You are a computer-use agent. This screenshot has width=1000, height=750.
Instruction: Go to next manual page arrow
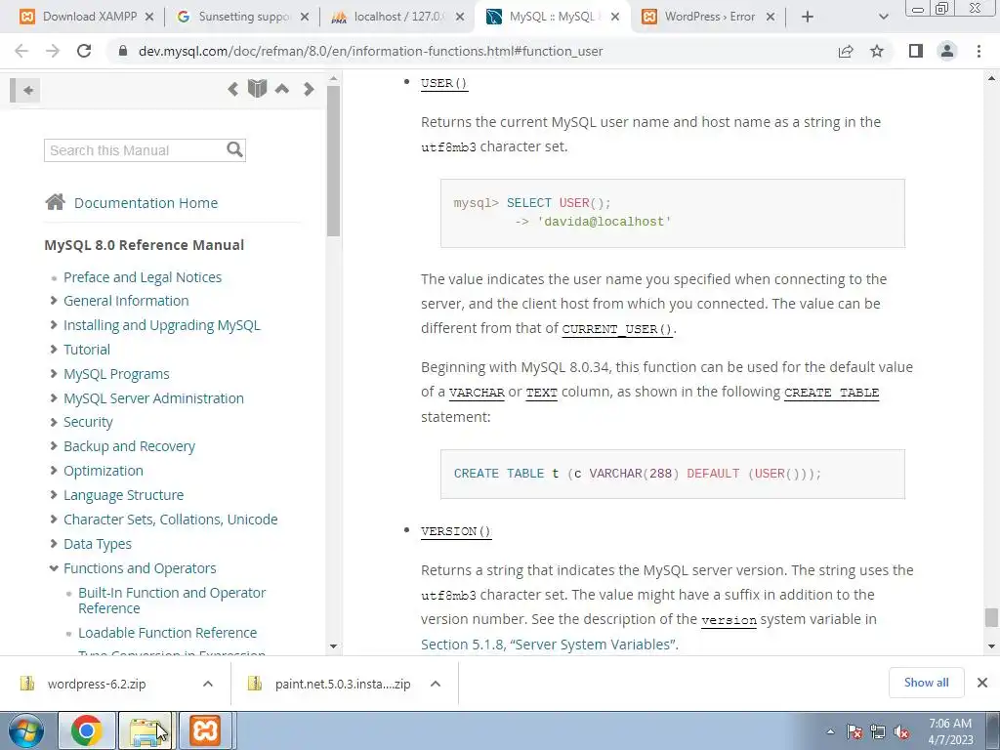click(309, 89)
